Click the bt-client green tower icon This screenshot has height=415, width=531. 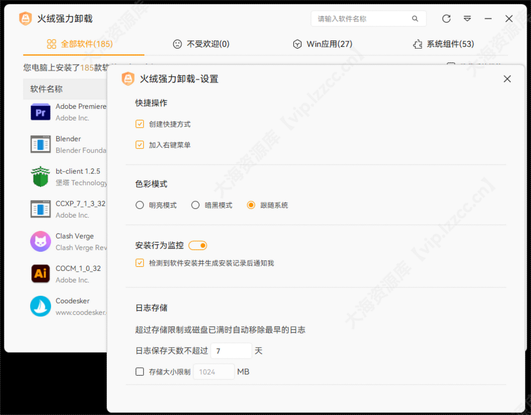41,177
